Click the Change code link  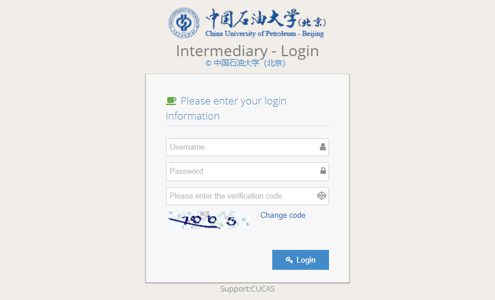tap(283, 215)
